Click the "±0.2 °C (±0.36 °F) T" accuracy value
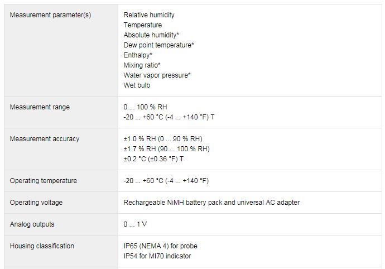The height and width of the screenshot is (269, 385). tap(153, 159)
